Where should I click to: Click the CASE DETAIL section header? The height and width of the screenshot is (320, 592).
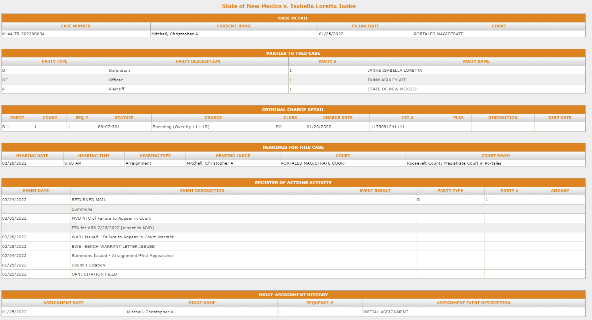(x=293, y=18)
